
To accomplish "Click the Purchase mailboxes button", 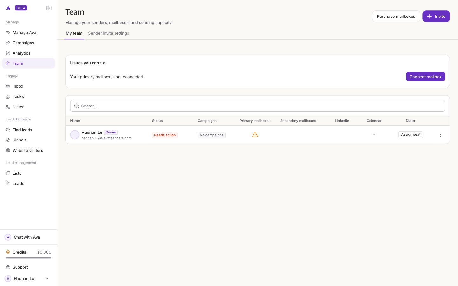I will (x=396, y=16).
